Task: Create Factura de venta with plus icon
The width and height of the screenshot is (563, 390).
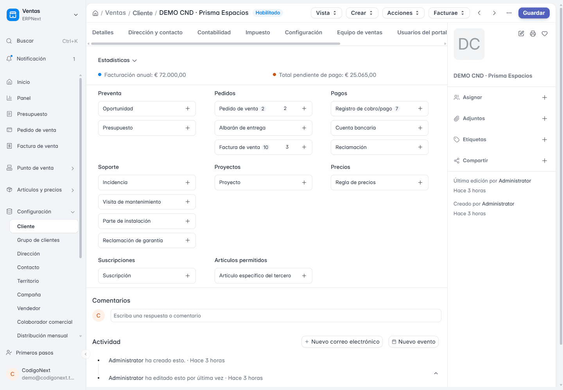Action: pos(304,147)
